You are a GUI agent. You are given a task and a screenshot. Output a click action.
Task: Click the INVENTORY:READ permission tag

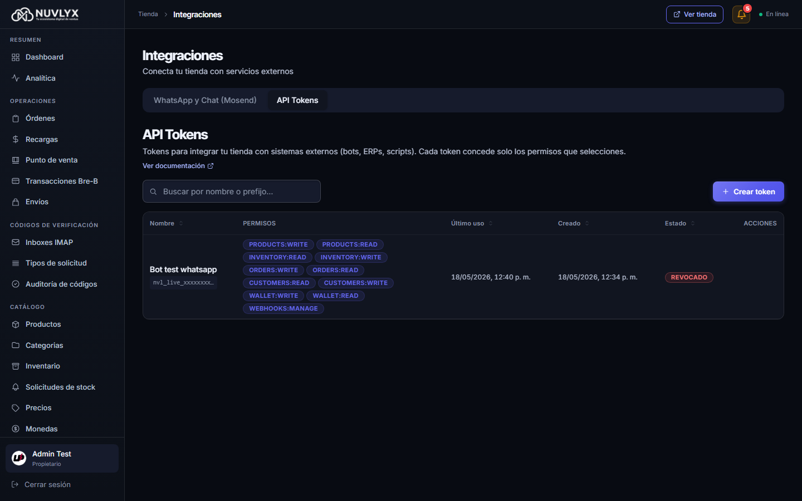277,257
